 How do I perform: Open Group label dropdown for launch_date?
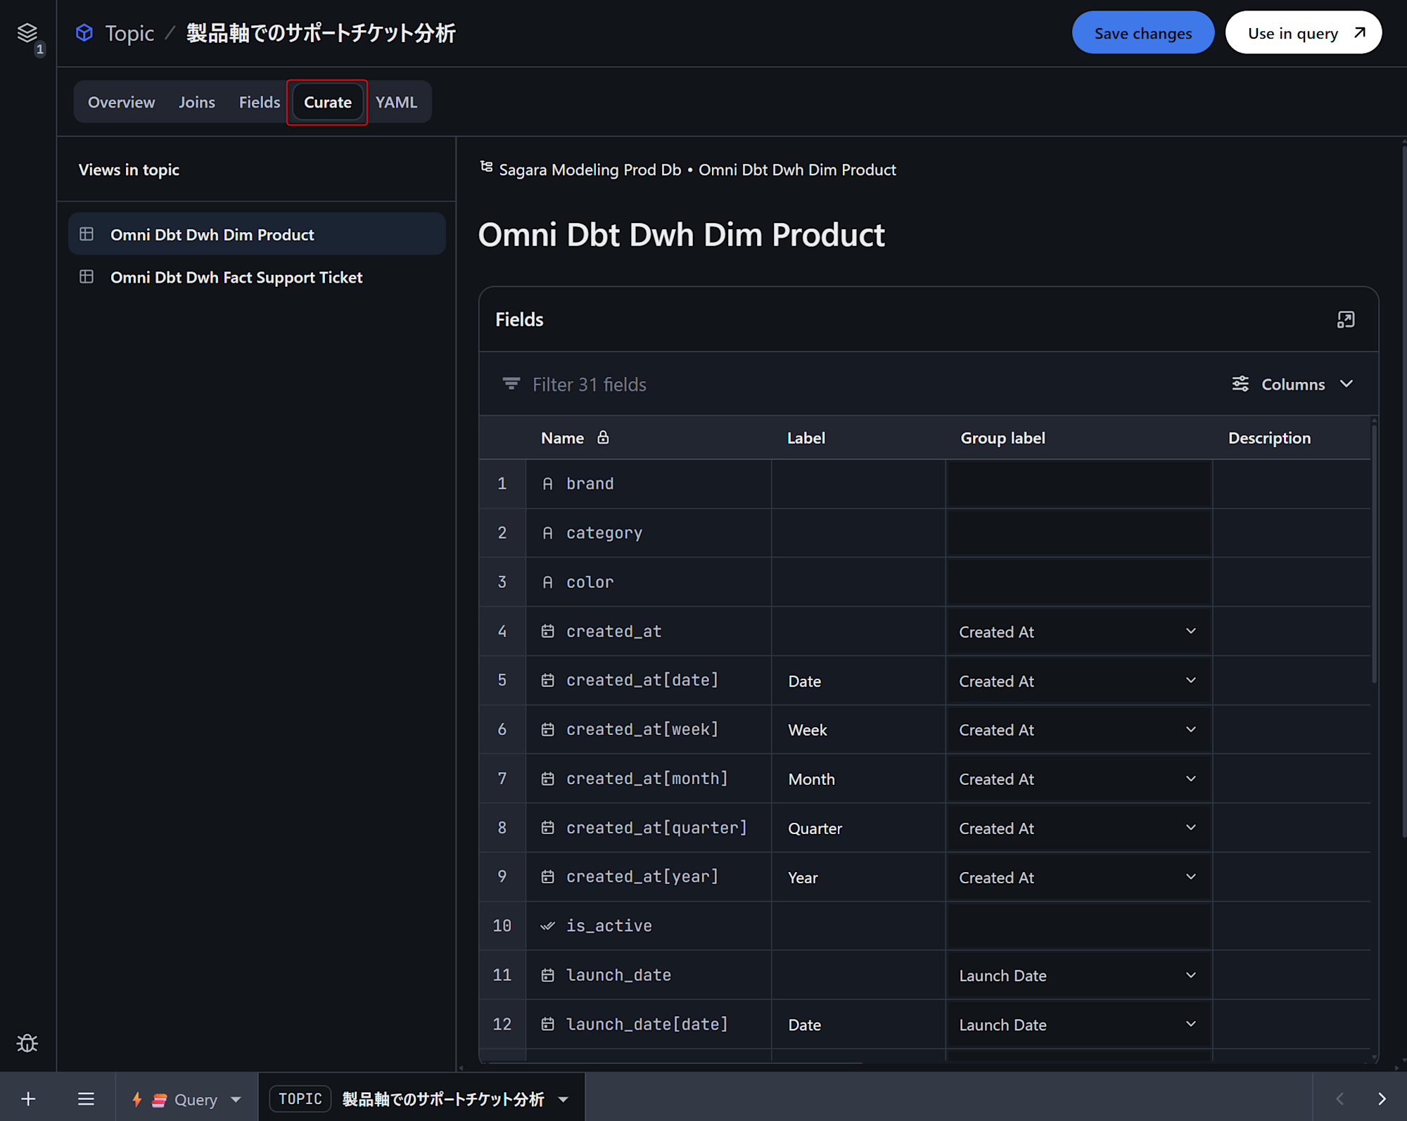pyautogui.click(x=1190, y=975)
